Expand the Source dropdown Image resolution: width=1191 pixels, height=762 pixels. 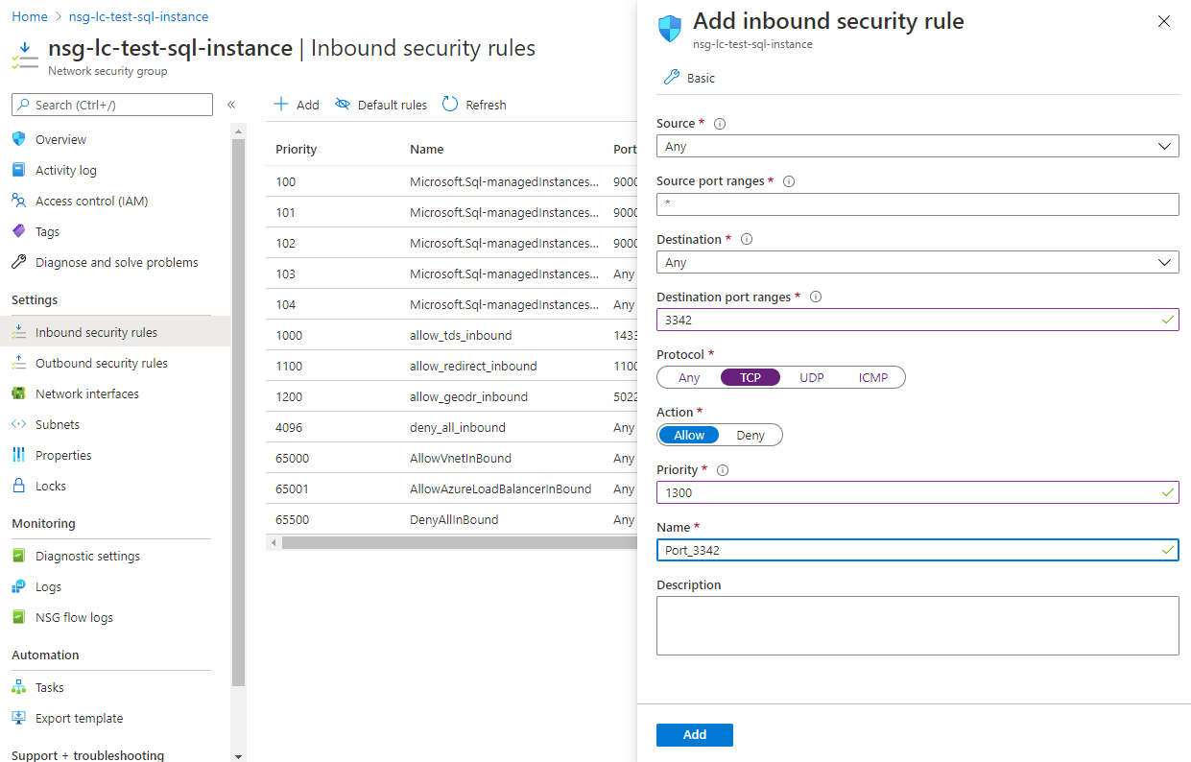(x=917, y=147)
